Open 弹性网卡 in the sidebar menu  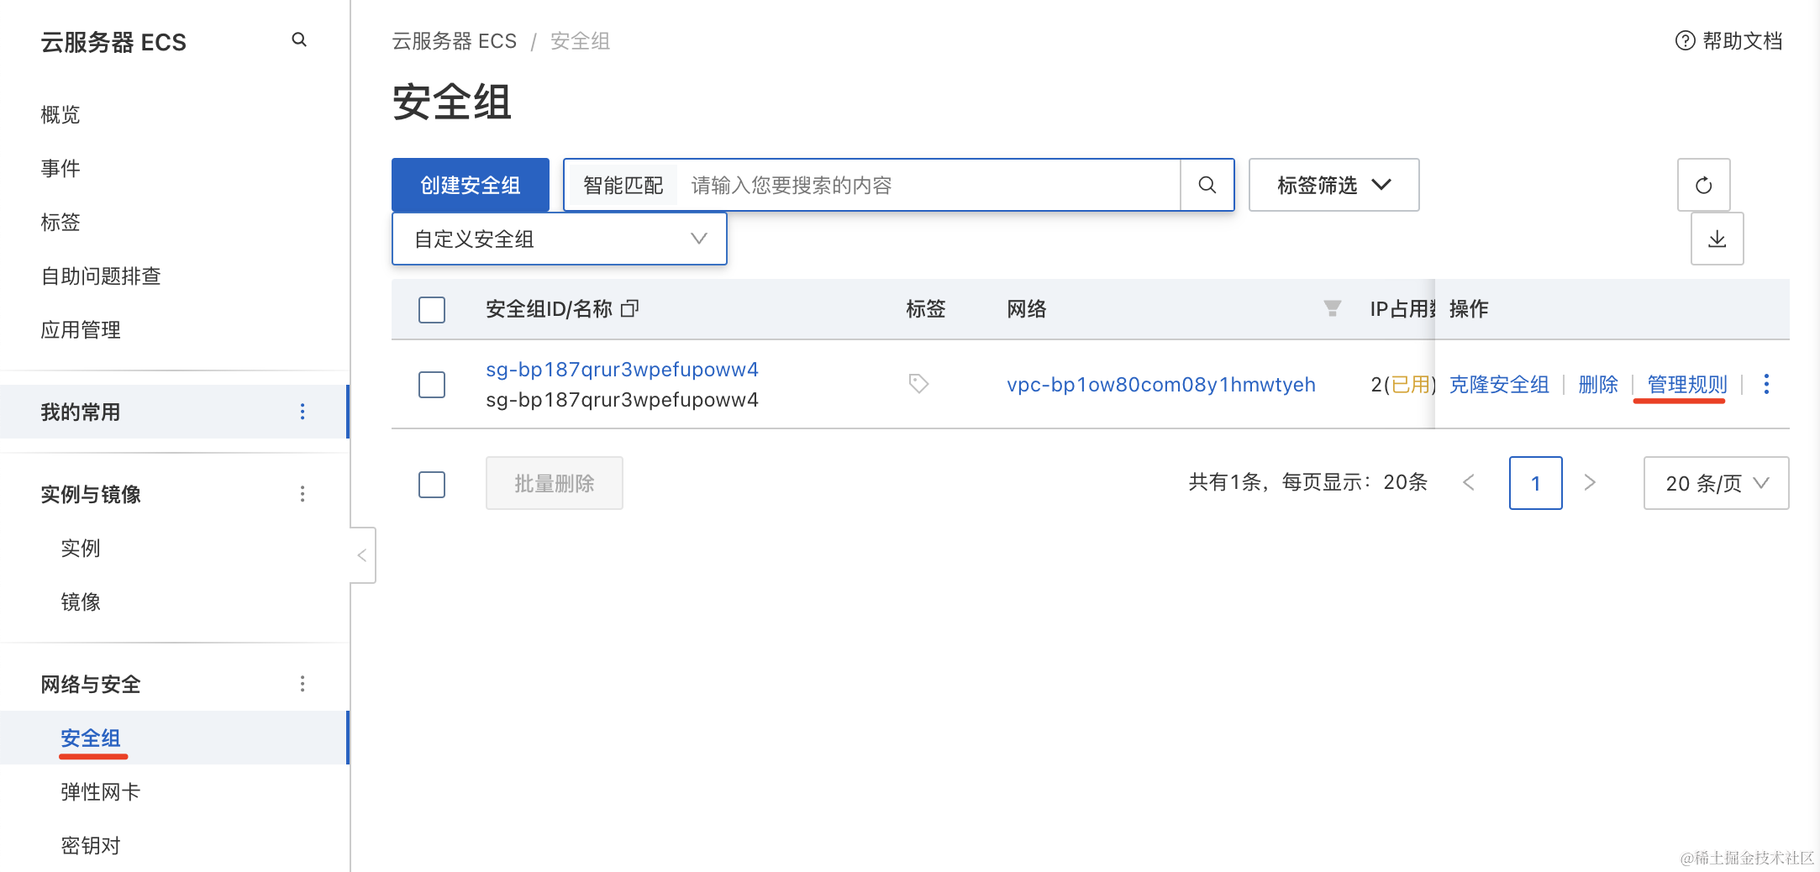[x=101, y=791]
